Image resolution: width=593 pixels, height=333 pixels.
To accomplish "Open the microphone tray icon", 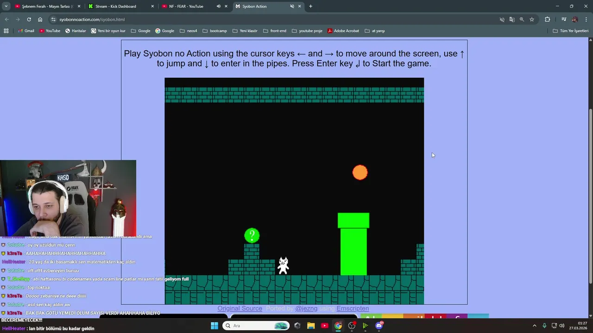I will pyautogui.click(x=544, y=326).
